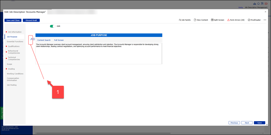Toggle the Edit switch off
The height and width of the screenshot is (135, 271).
click(53, 26)
